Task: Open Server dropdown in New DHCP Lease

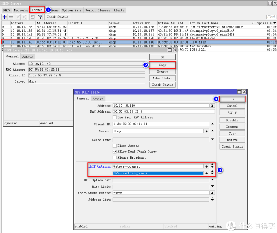Action: [x=207, y=131]
